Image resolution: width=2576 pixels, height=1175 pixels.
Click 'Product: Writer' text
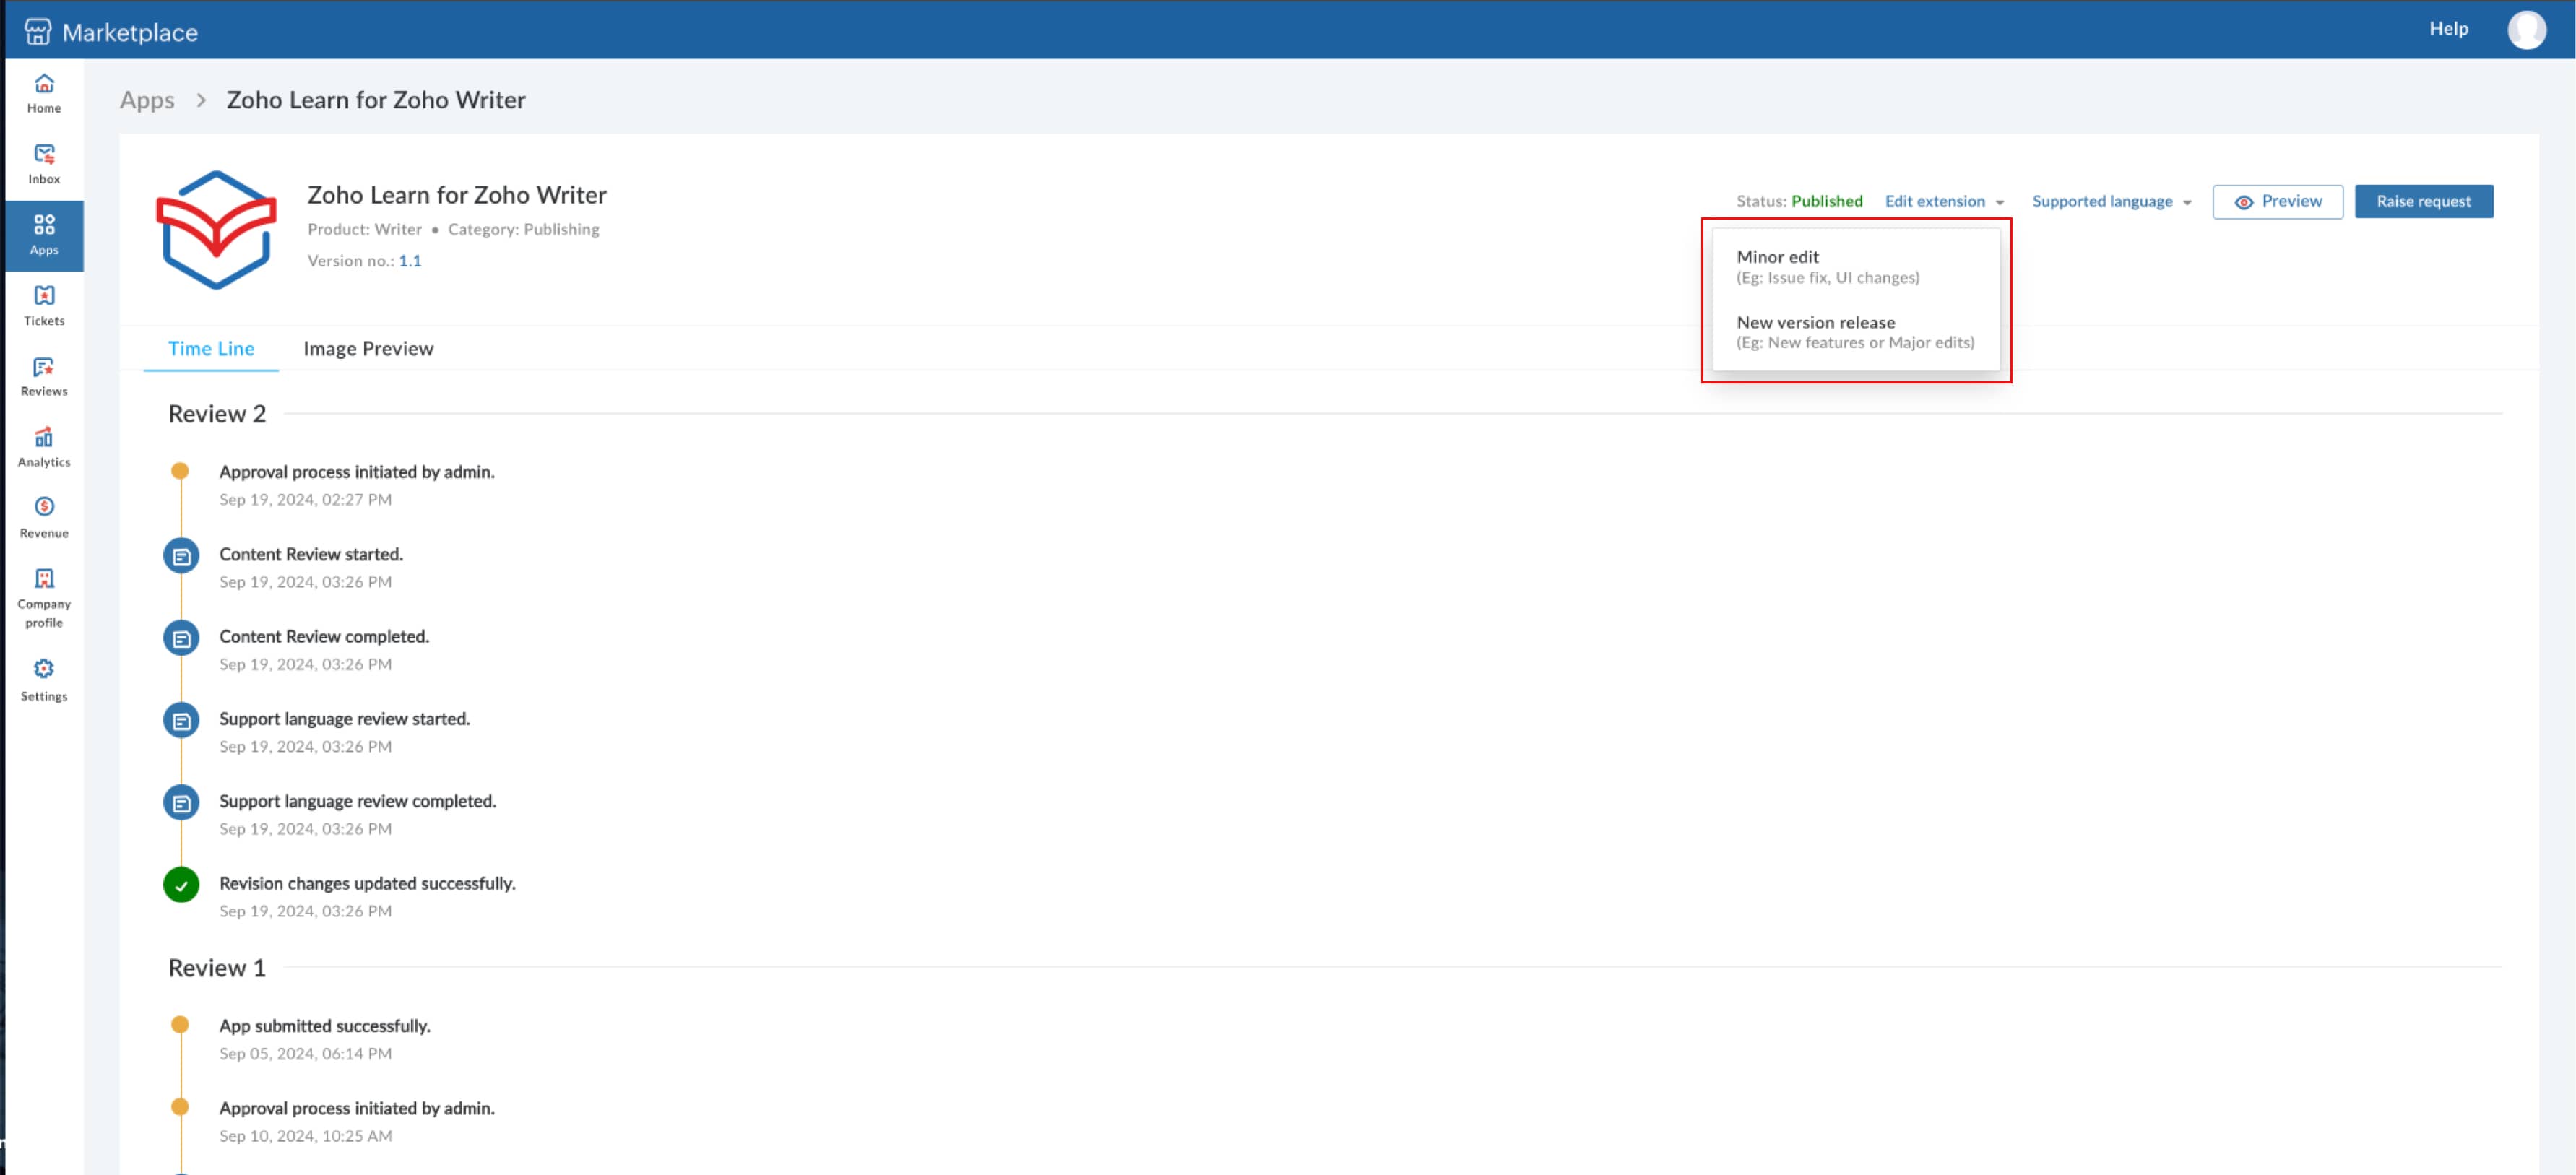click(x=364, y=229)
